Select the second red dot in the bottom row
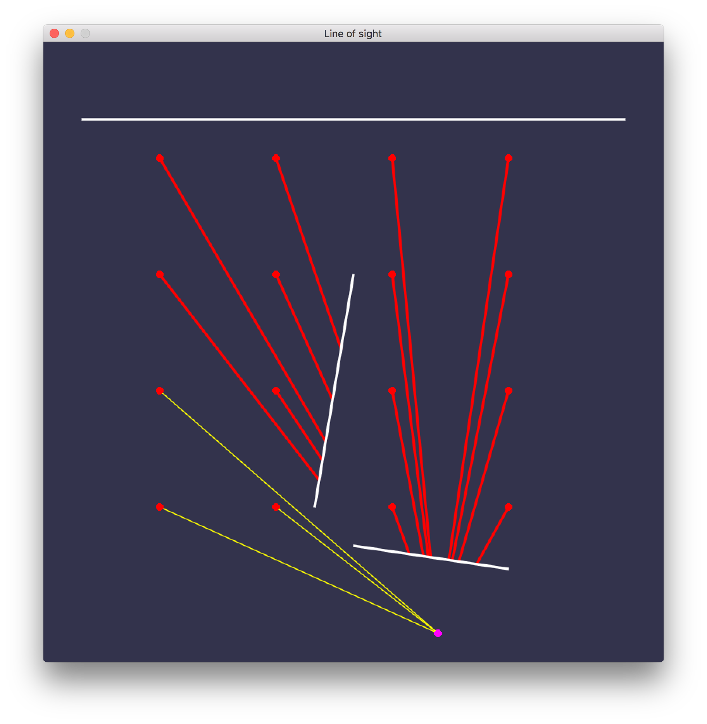707x724 pixels. tap(276, 507)
